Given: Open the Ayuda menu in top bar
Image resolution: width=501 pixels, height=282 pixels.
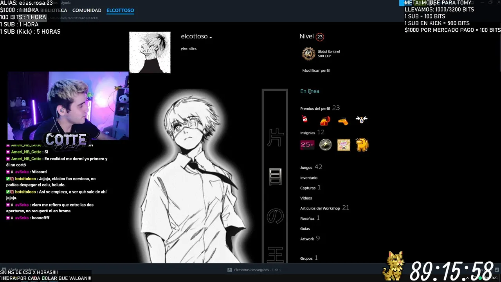Looking at the screenshot, I should click(x=66, y=3).
